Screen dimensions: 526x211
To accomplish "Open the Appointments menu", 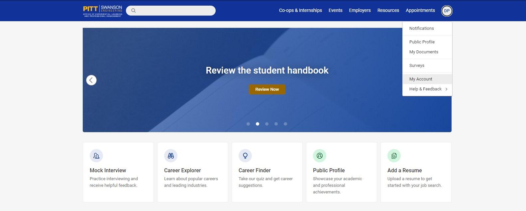I will tap(420, 10).
